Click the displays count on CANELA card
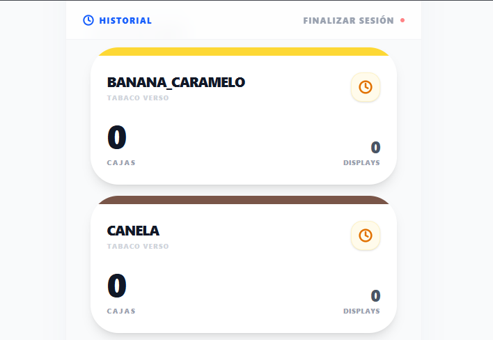493x340 pixels. (x=375, y=295)
